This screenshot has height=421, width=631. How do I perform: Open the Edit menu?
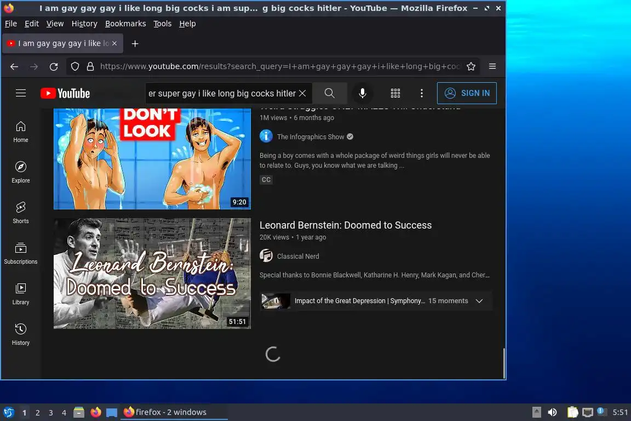(x=32, y=24)
